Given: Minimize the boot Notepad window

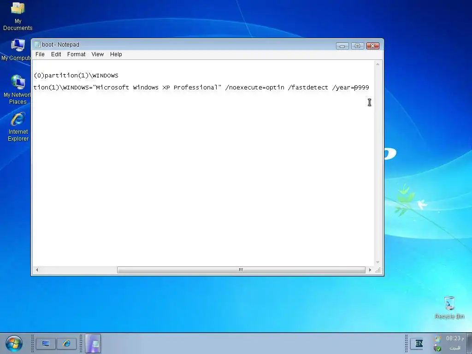Looking at the screenshot, I should coord(342,46).
